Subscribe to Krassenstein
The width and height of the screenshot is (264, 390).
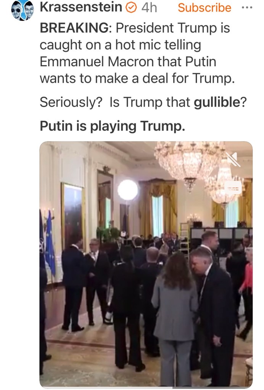(204, 8)
